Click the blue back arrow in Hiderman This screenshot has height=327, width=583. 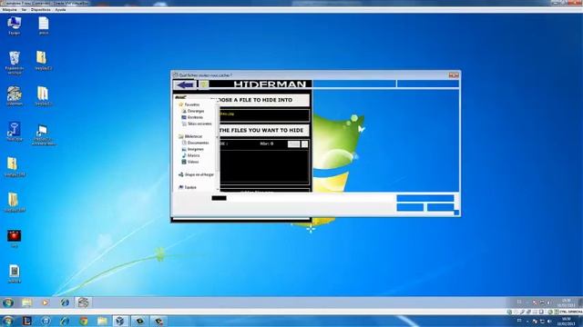(x=185, y=84)
